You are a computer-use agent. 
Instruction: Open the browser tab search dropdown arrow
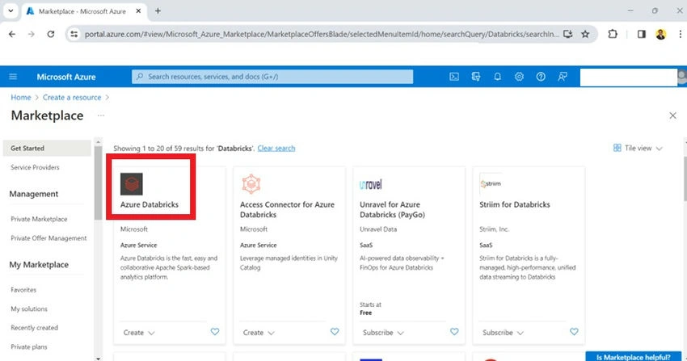click(x=11, y=11)
